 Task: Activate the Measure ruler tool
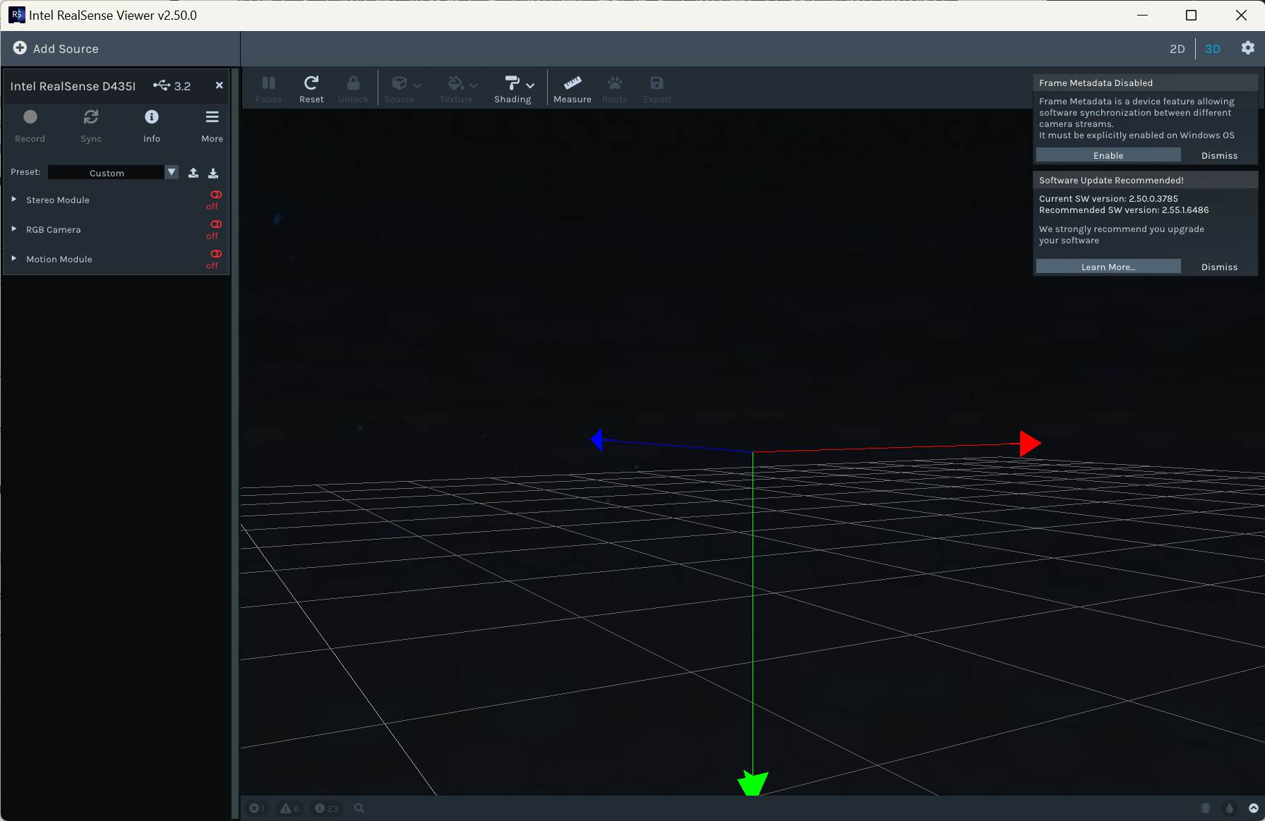[572, 90]
